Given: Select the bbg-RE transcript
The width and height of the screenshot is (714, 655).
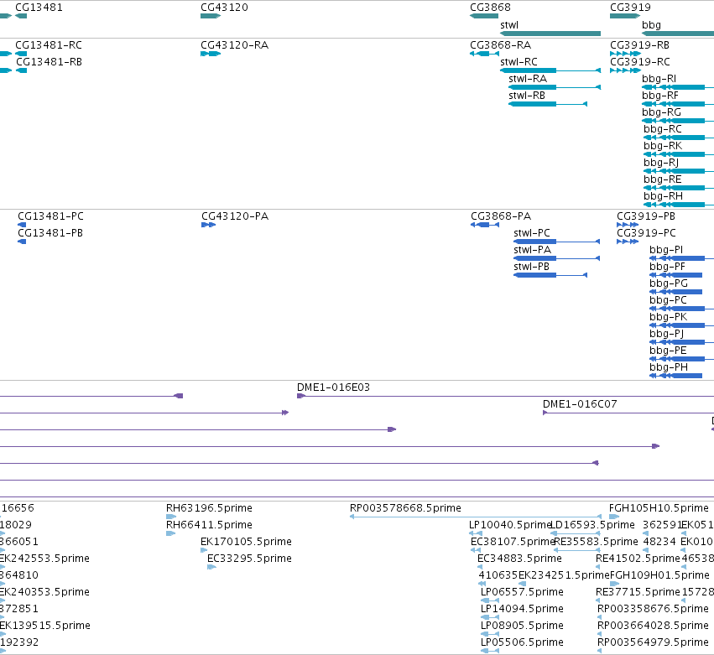Looking at the screenshot, I should [679, 188].
